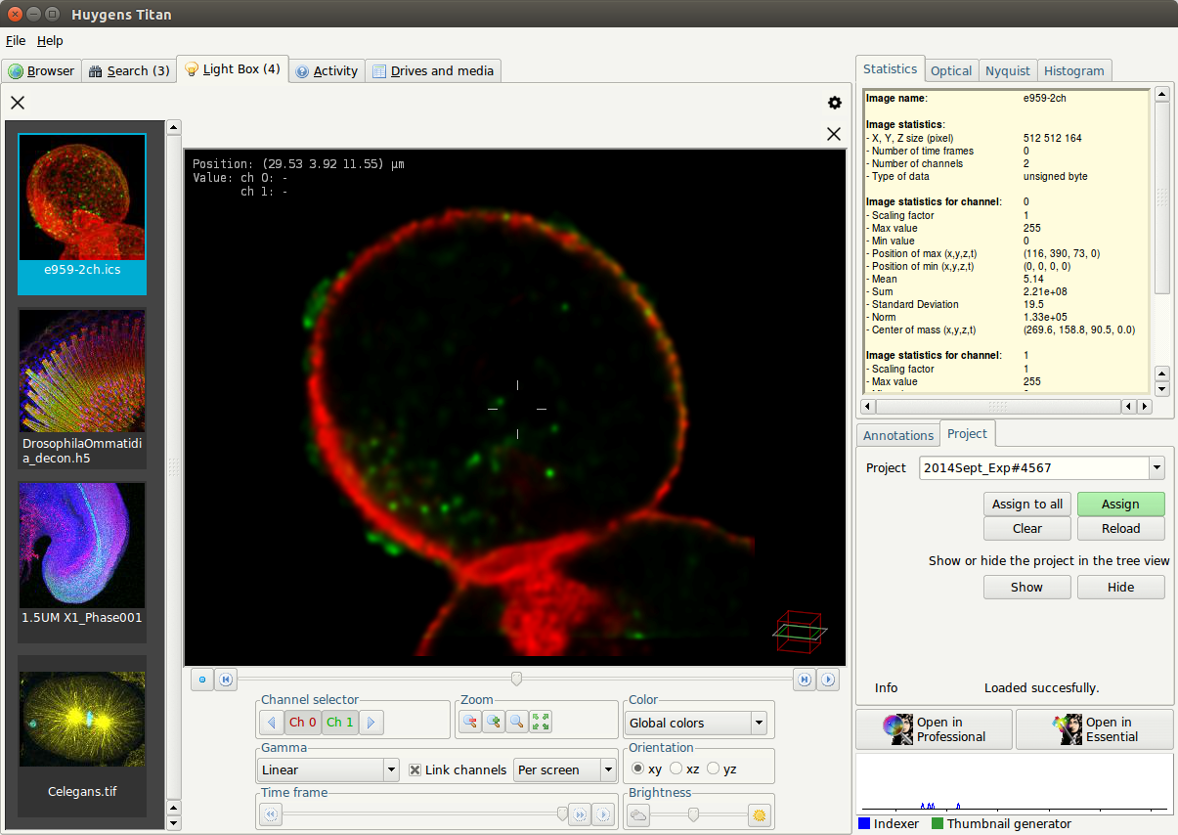This screenshot has height=835, width=1178.
Task: Select the xz orientation radio button
Action: [x=676, y=769]
